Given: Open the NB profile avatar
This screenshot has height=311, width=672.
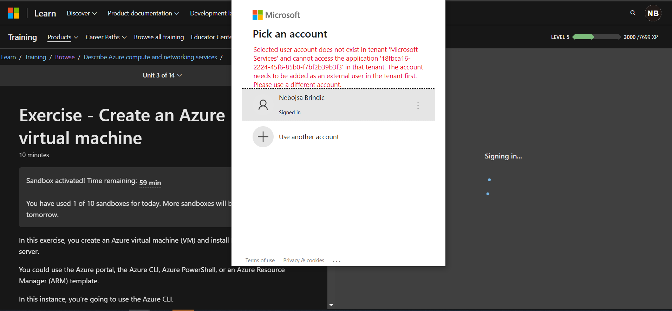Looking at the screenshot, I should pos(653,13).
